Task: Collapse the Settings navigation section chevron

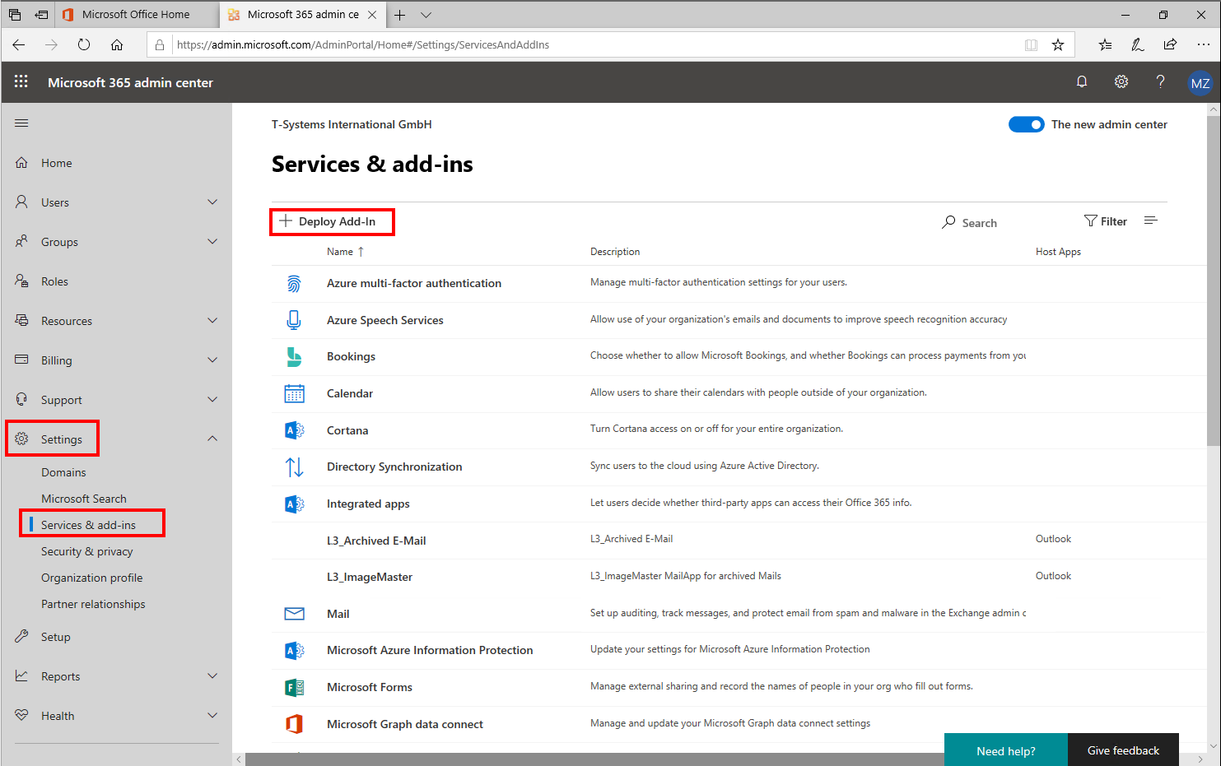Action: (x=212, y=439)
